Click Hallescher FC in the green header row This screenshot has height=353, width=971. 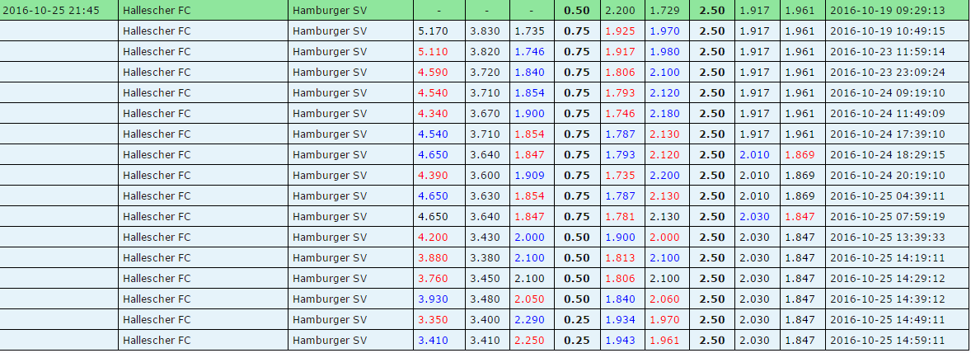[x=157, y=11]
